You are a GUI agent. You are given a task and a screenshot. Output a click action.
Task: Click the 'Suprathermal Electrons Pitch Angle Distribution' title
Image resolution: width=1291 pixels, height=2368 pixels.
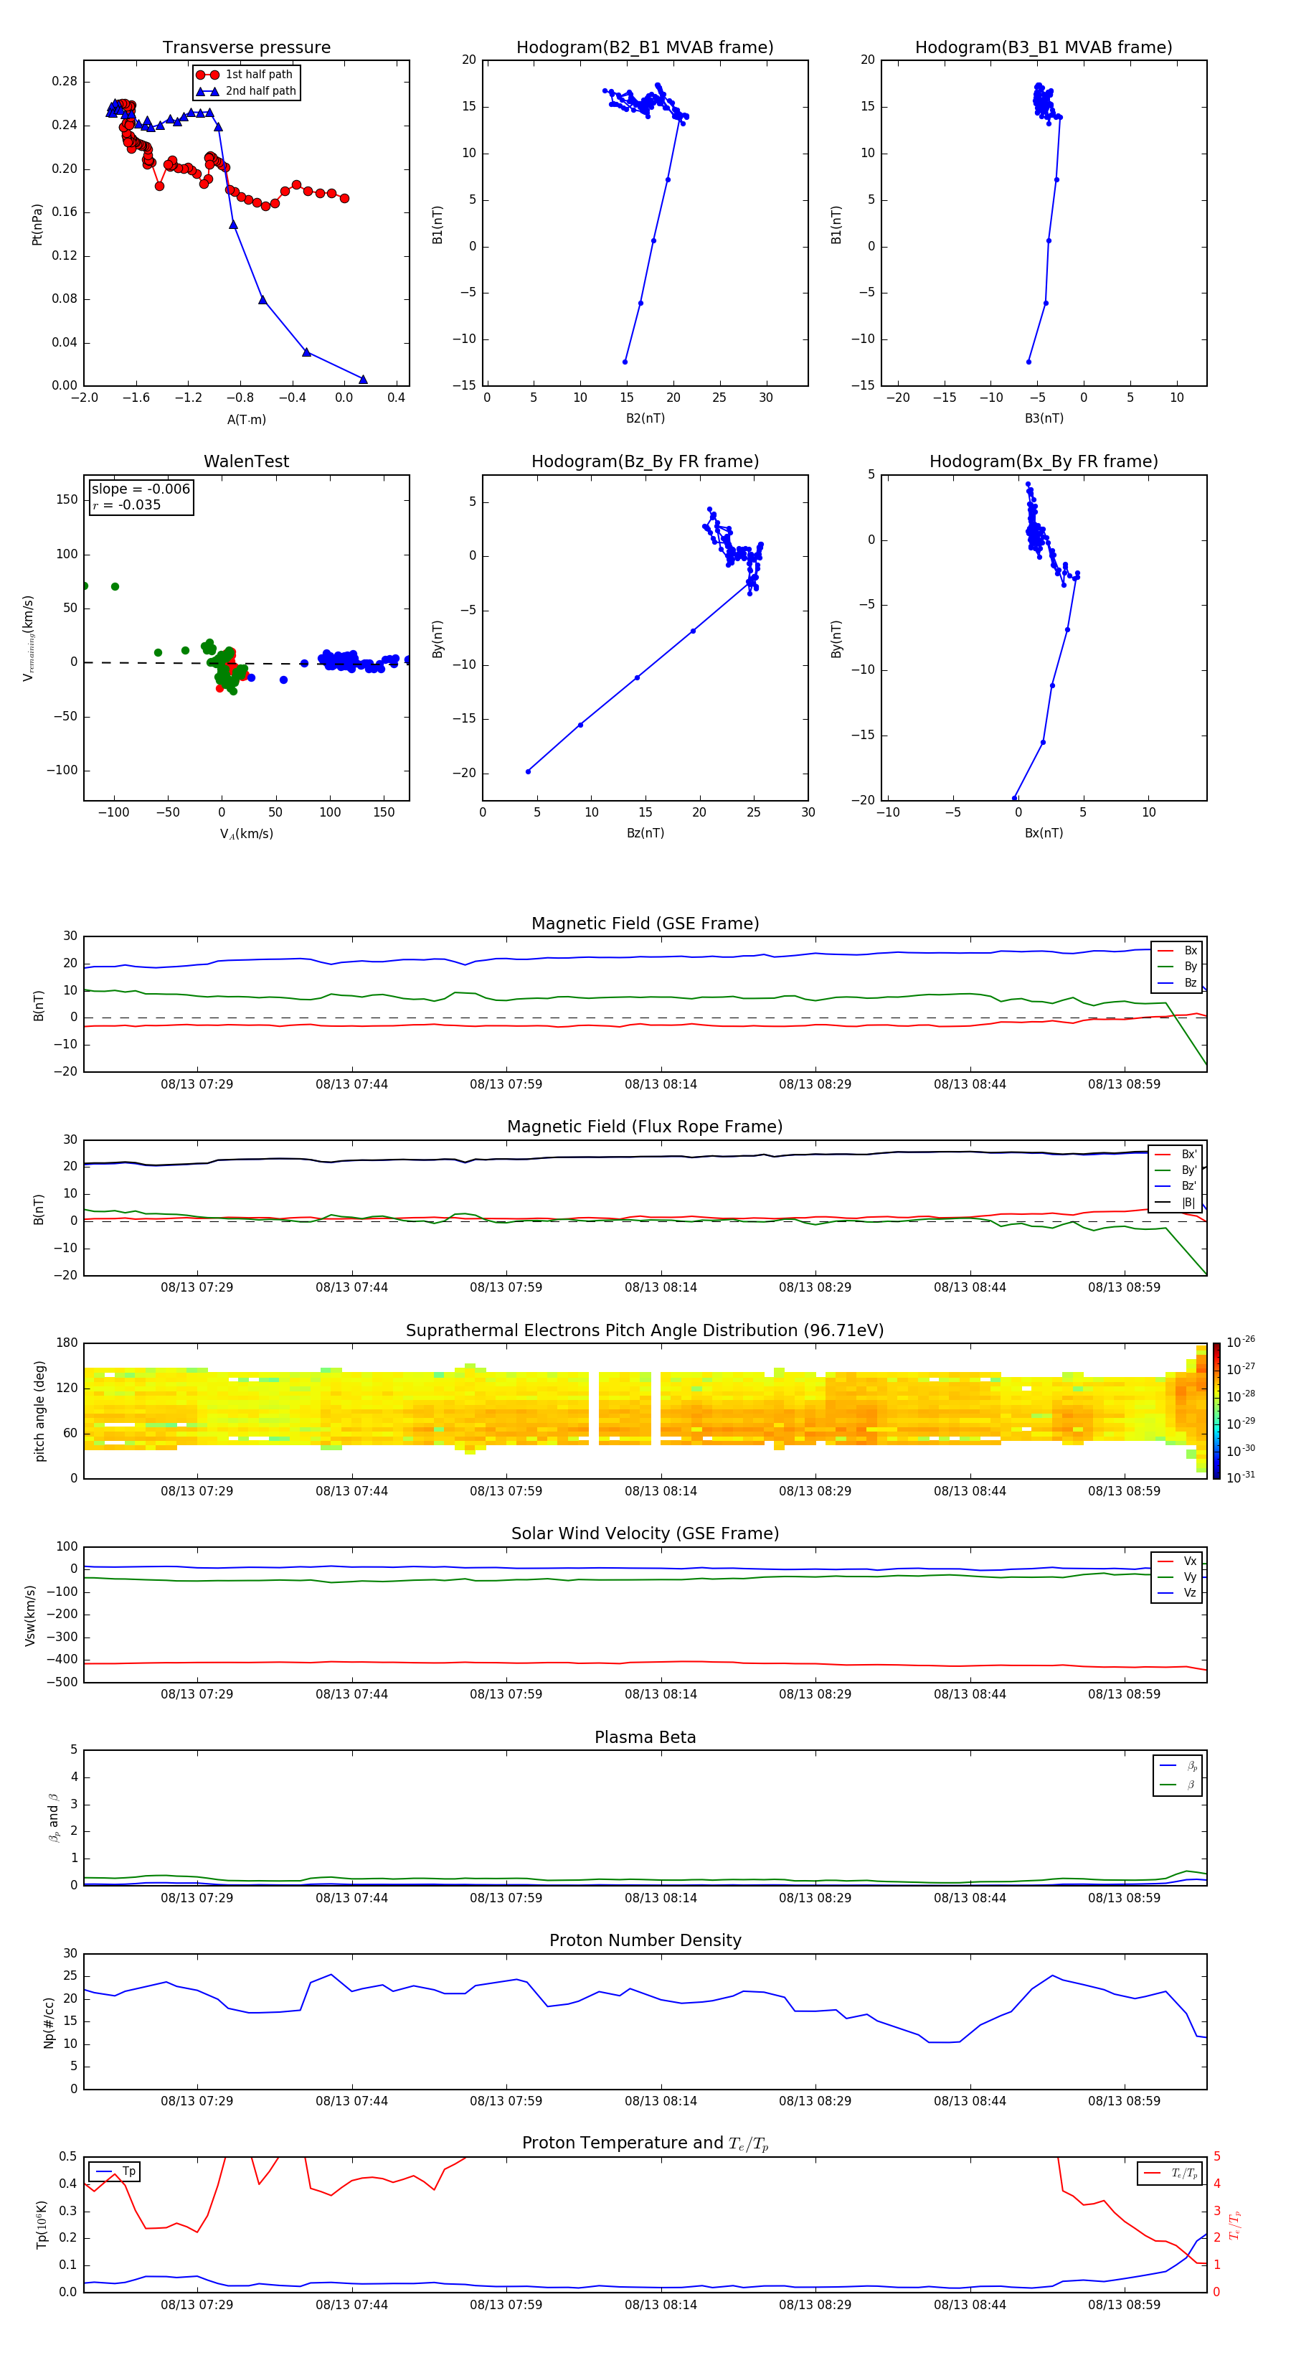(x=645, y=1331)
